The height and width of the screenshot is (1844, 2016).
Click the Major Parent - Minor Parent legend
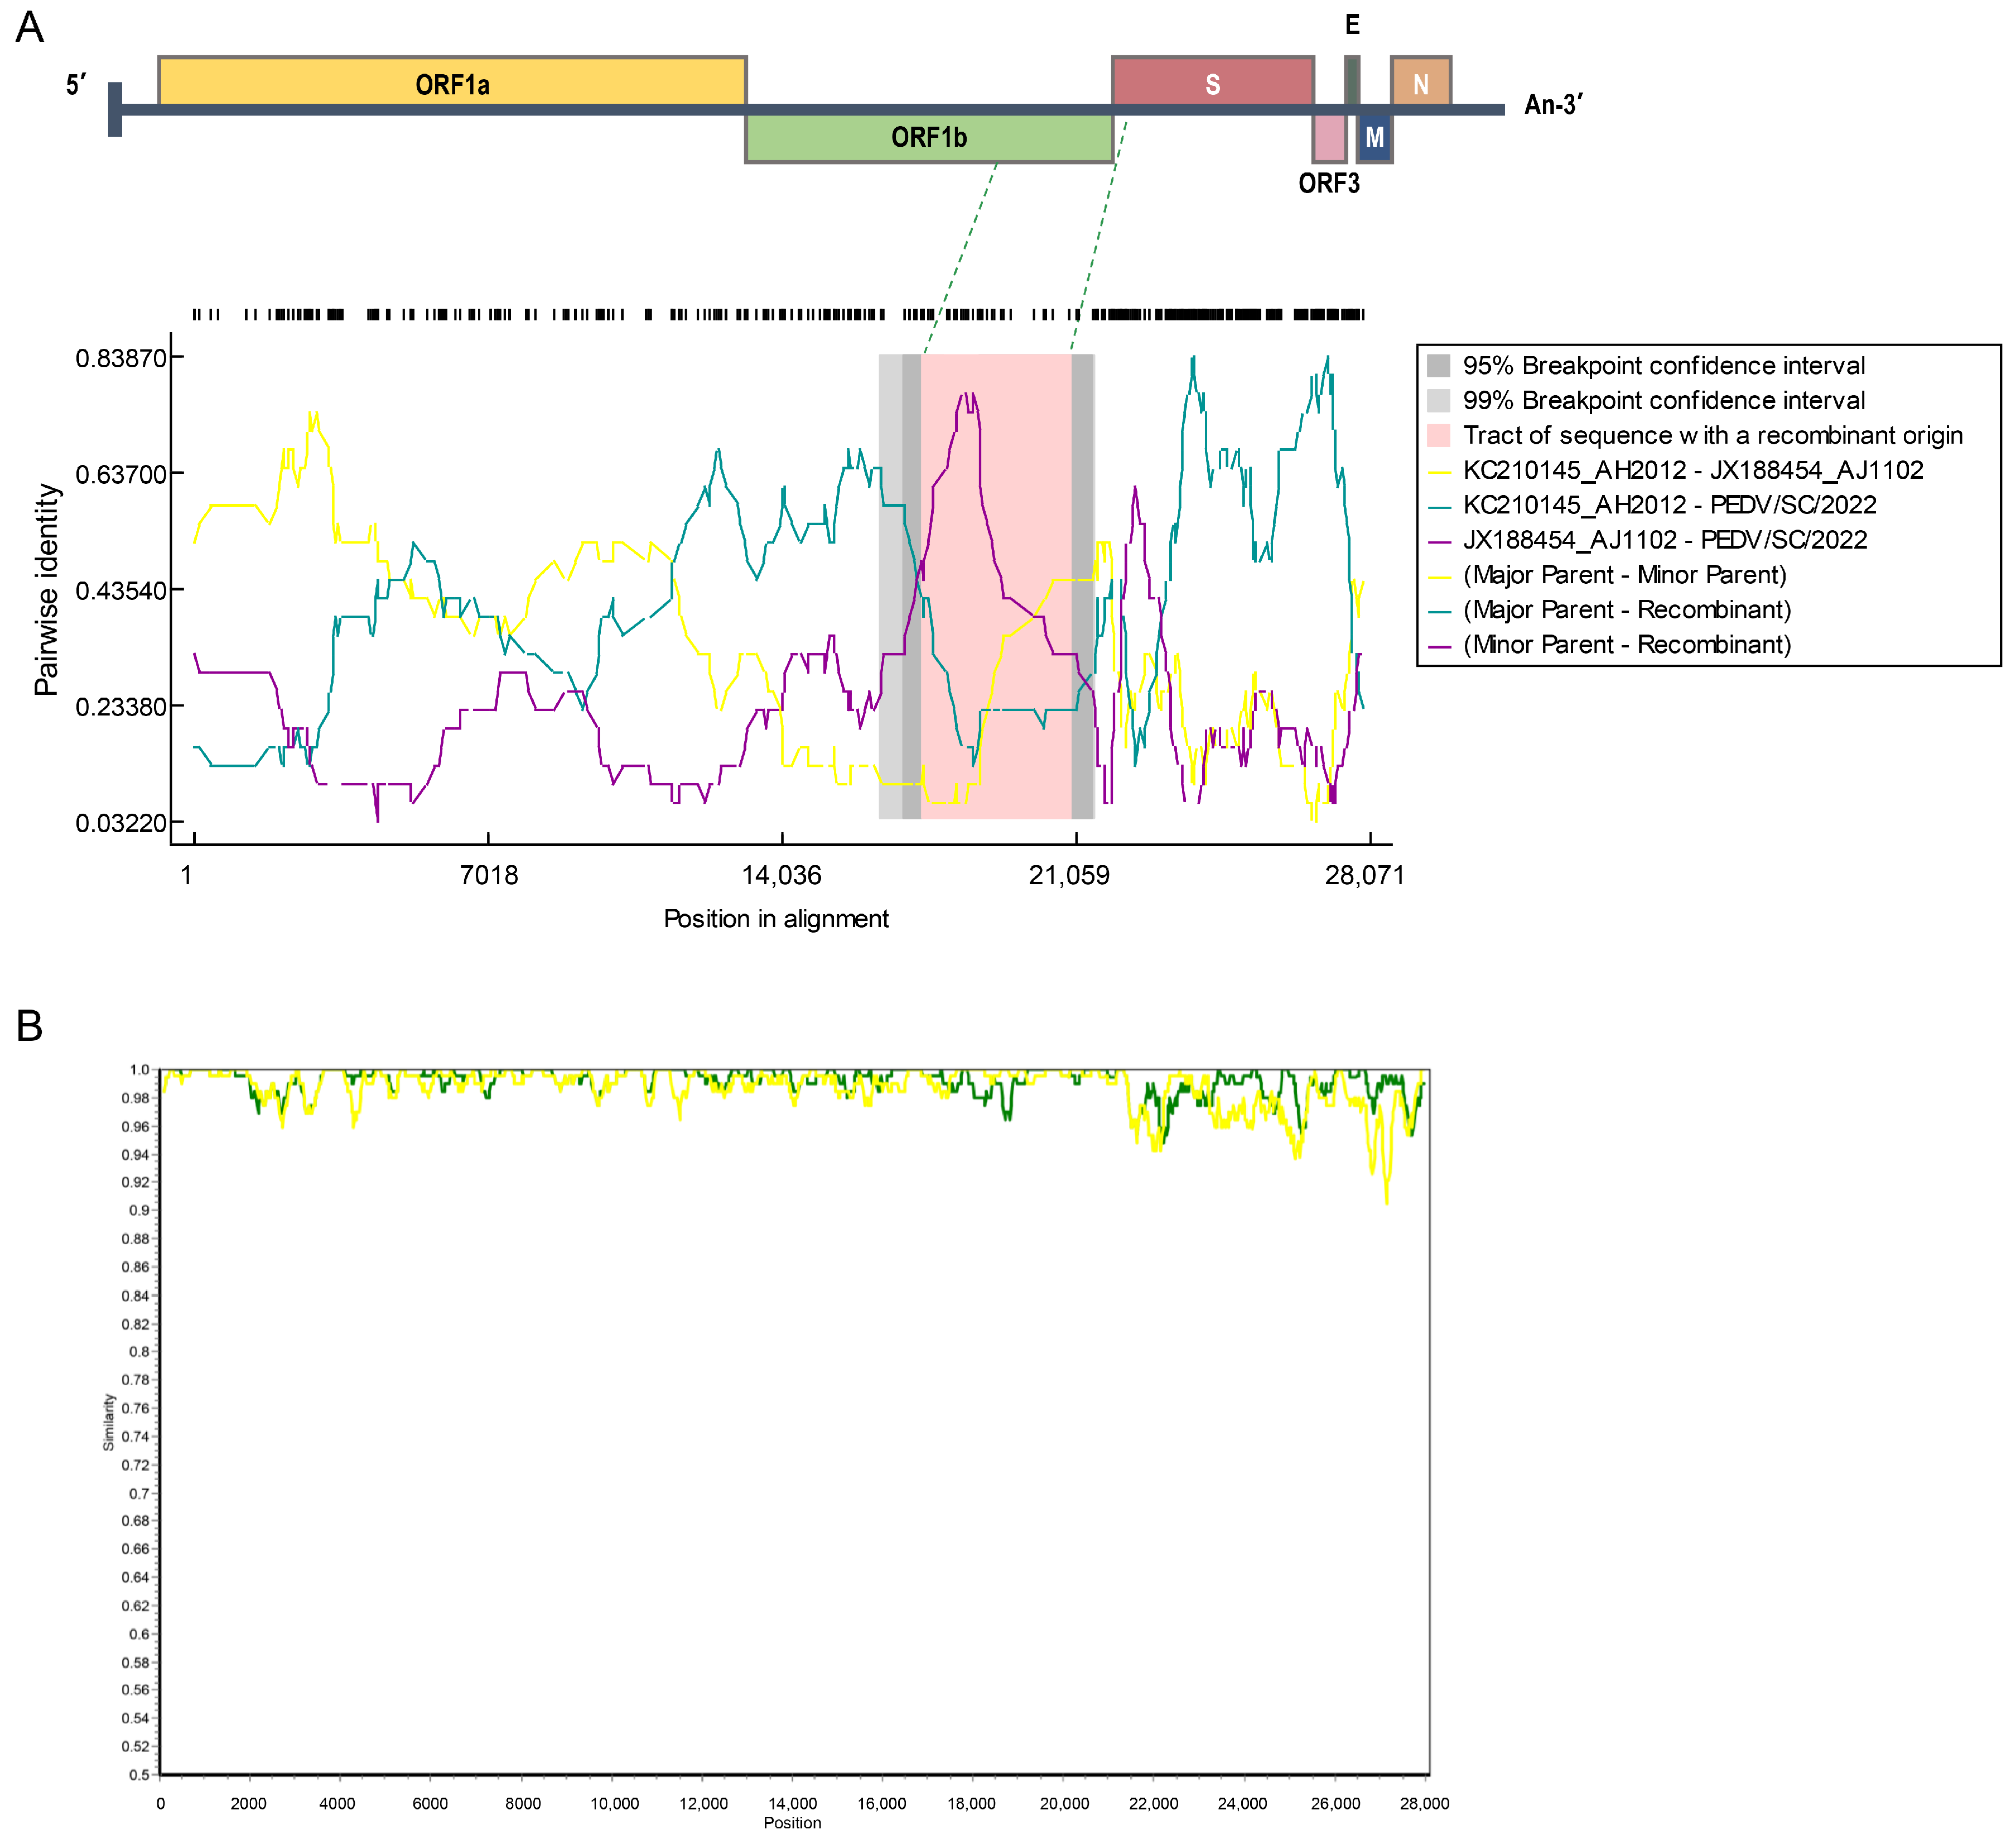(x=1624, y=575)
